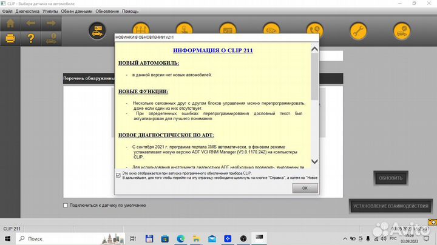
Task: Uncheck the show-at-CLIP-startup checkbox
Action: 118,175
